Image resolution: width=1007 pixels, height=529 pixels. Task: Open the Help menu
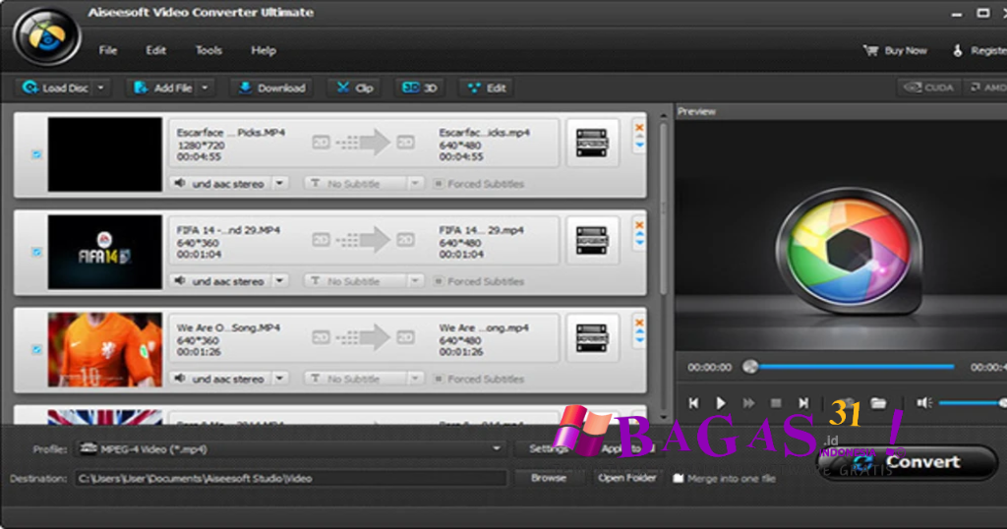[264, 50]
